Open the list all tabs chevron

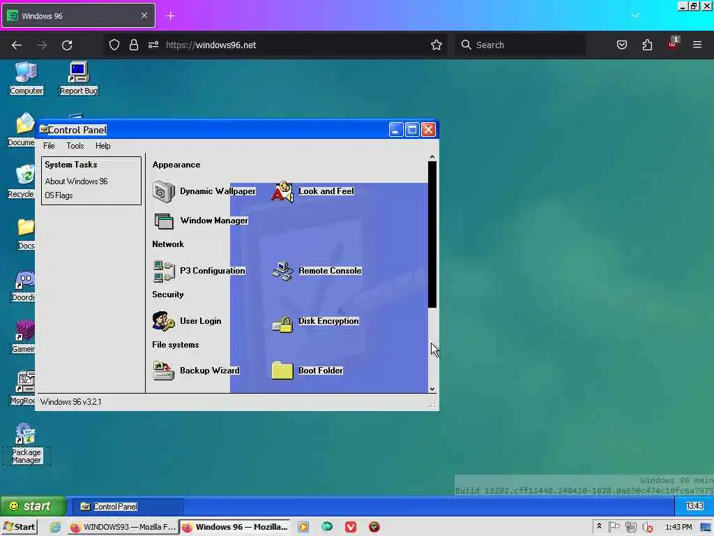tap(635, 15)
